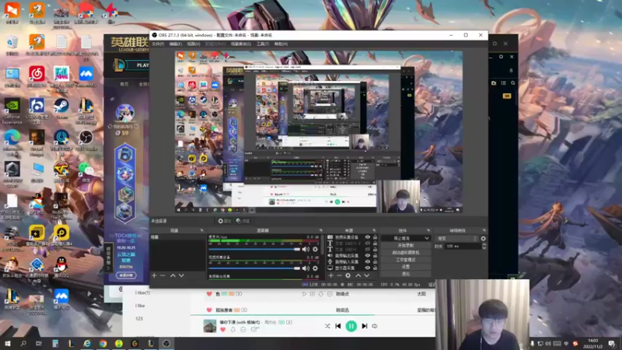The height and width of the screenshot is (350, 622).
Task: Toggle visibility of 音频输出采集 source
Action: pos(367,256)
